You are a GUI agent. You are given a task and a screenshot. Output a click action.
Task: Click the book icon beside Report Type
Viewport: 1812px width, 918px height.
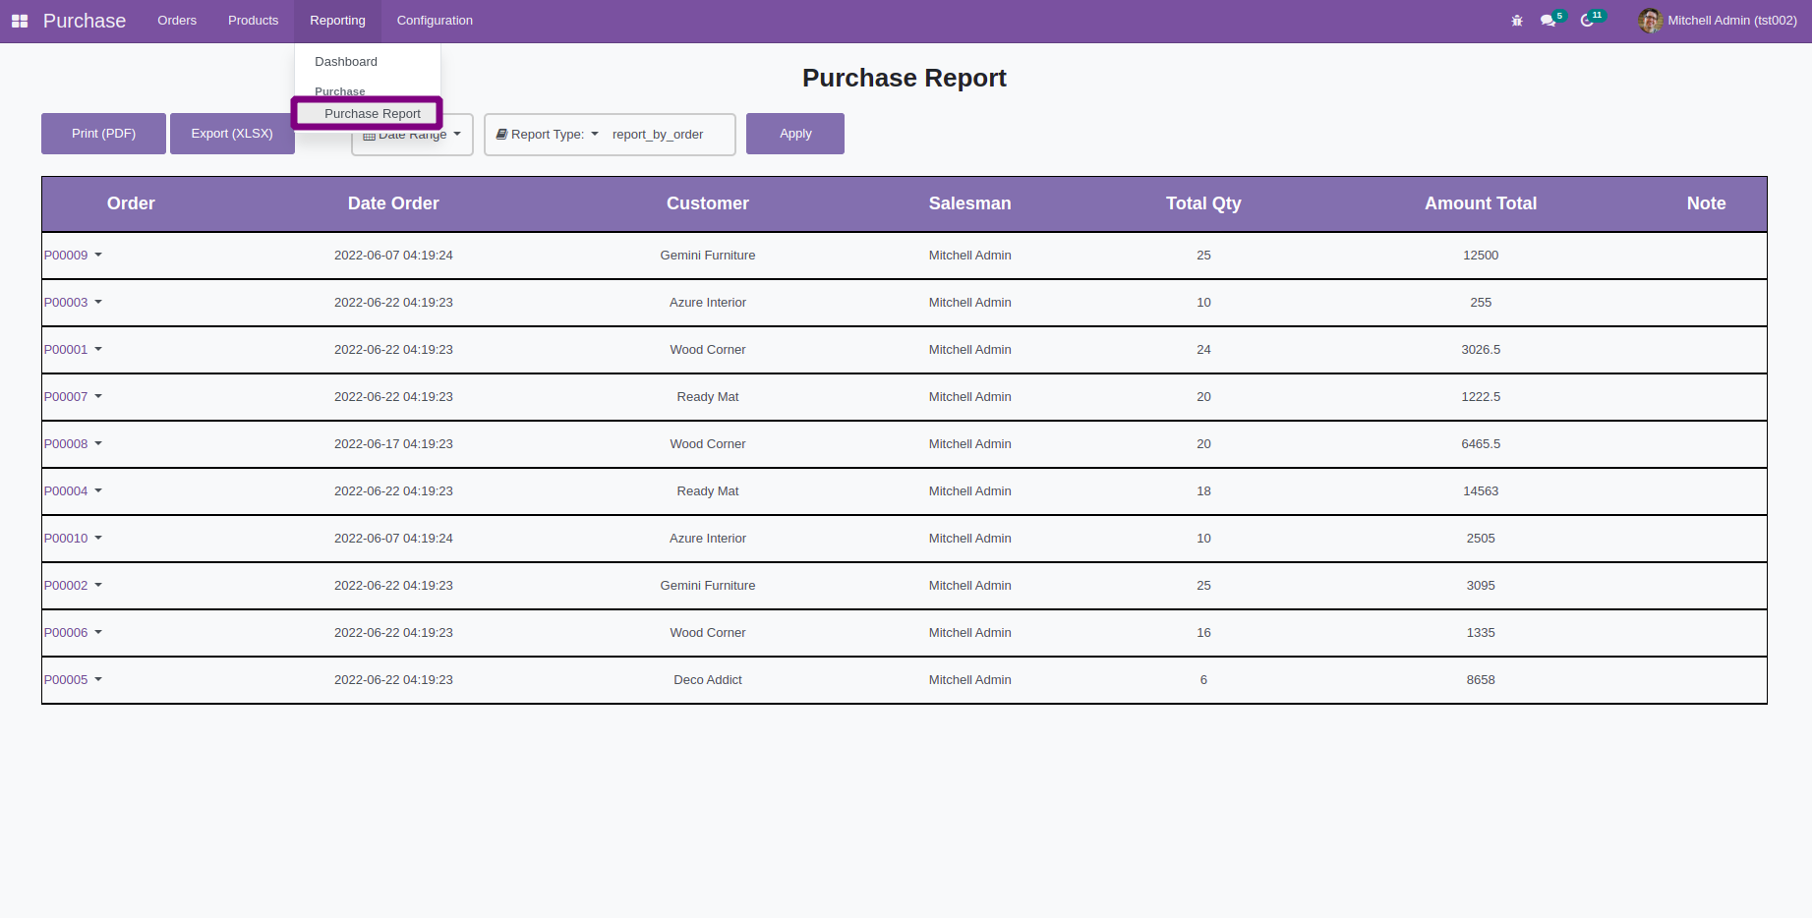pyautogui.click(x=501, y=135)
